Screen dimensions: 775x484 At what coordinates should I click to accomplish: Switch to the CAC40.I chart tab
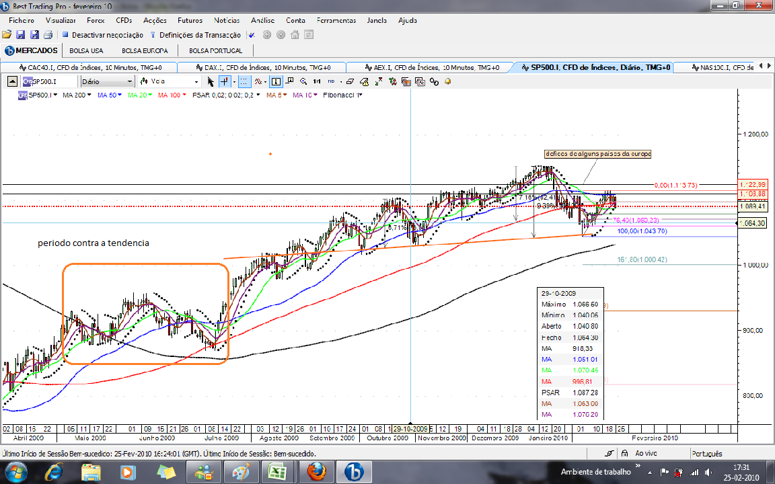coord(89,68)
